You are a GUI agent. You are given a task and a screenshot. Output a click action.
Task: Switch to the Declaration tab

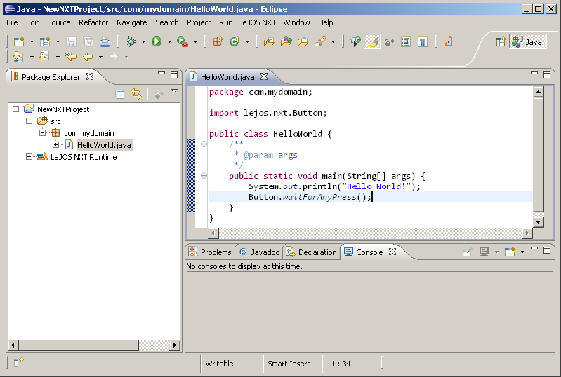point(312,252)
